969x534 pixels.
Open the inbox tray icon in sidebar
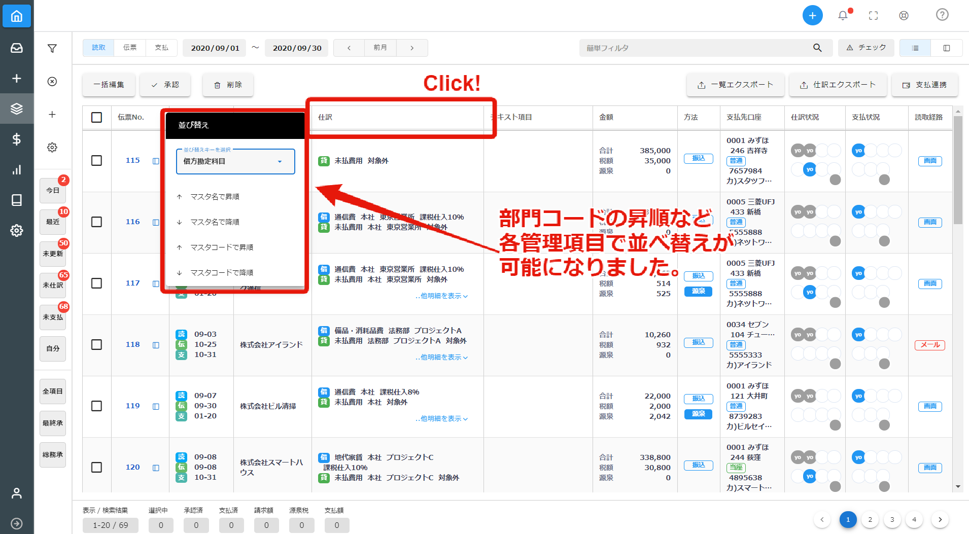(x=17, y=48)
